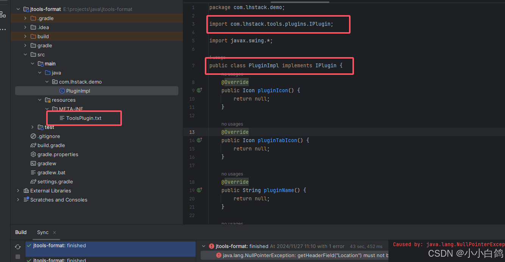Expand External Libraries node
The width and height of the screenshot is (505, 262).
pyautogui.click(x=18, y=191)
